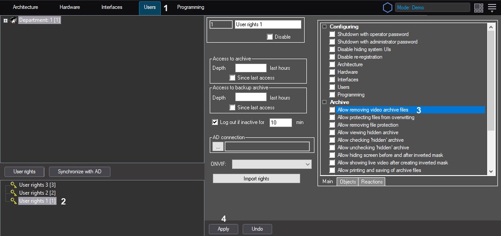
Task: Select the key icon for User rights 3
Action: tap(14, 185)
